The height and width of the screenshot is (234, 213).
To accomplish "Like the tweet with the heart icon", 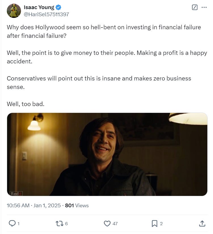I will click(x=107, y=223).
